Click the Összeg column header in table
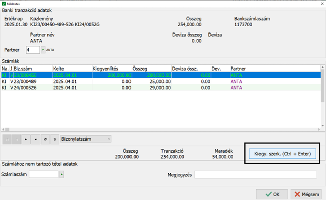Image resolution: width=326 pixels, height=200 pixels. tap(151, 69)
